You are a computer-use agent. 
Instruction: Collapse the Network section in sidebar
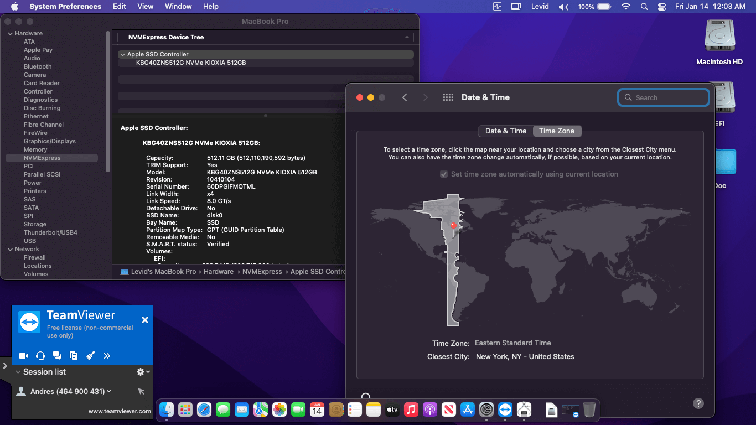[10, 249]
